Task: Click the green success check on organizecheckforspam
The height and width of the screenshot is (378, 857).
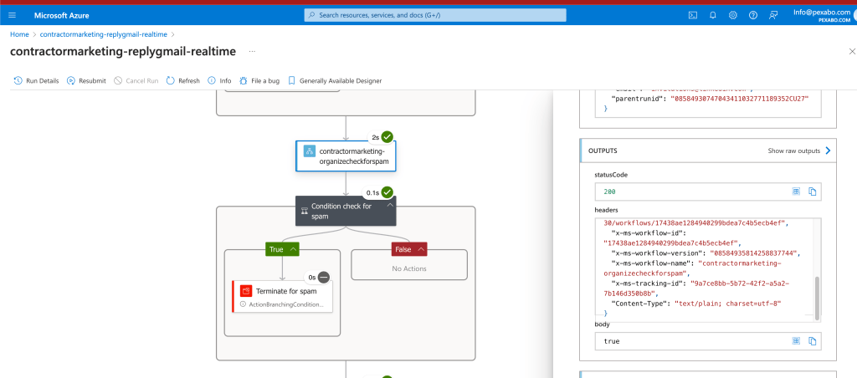Action: 387,137
